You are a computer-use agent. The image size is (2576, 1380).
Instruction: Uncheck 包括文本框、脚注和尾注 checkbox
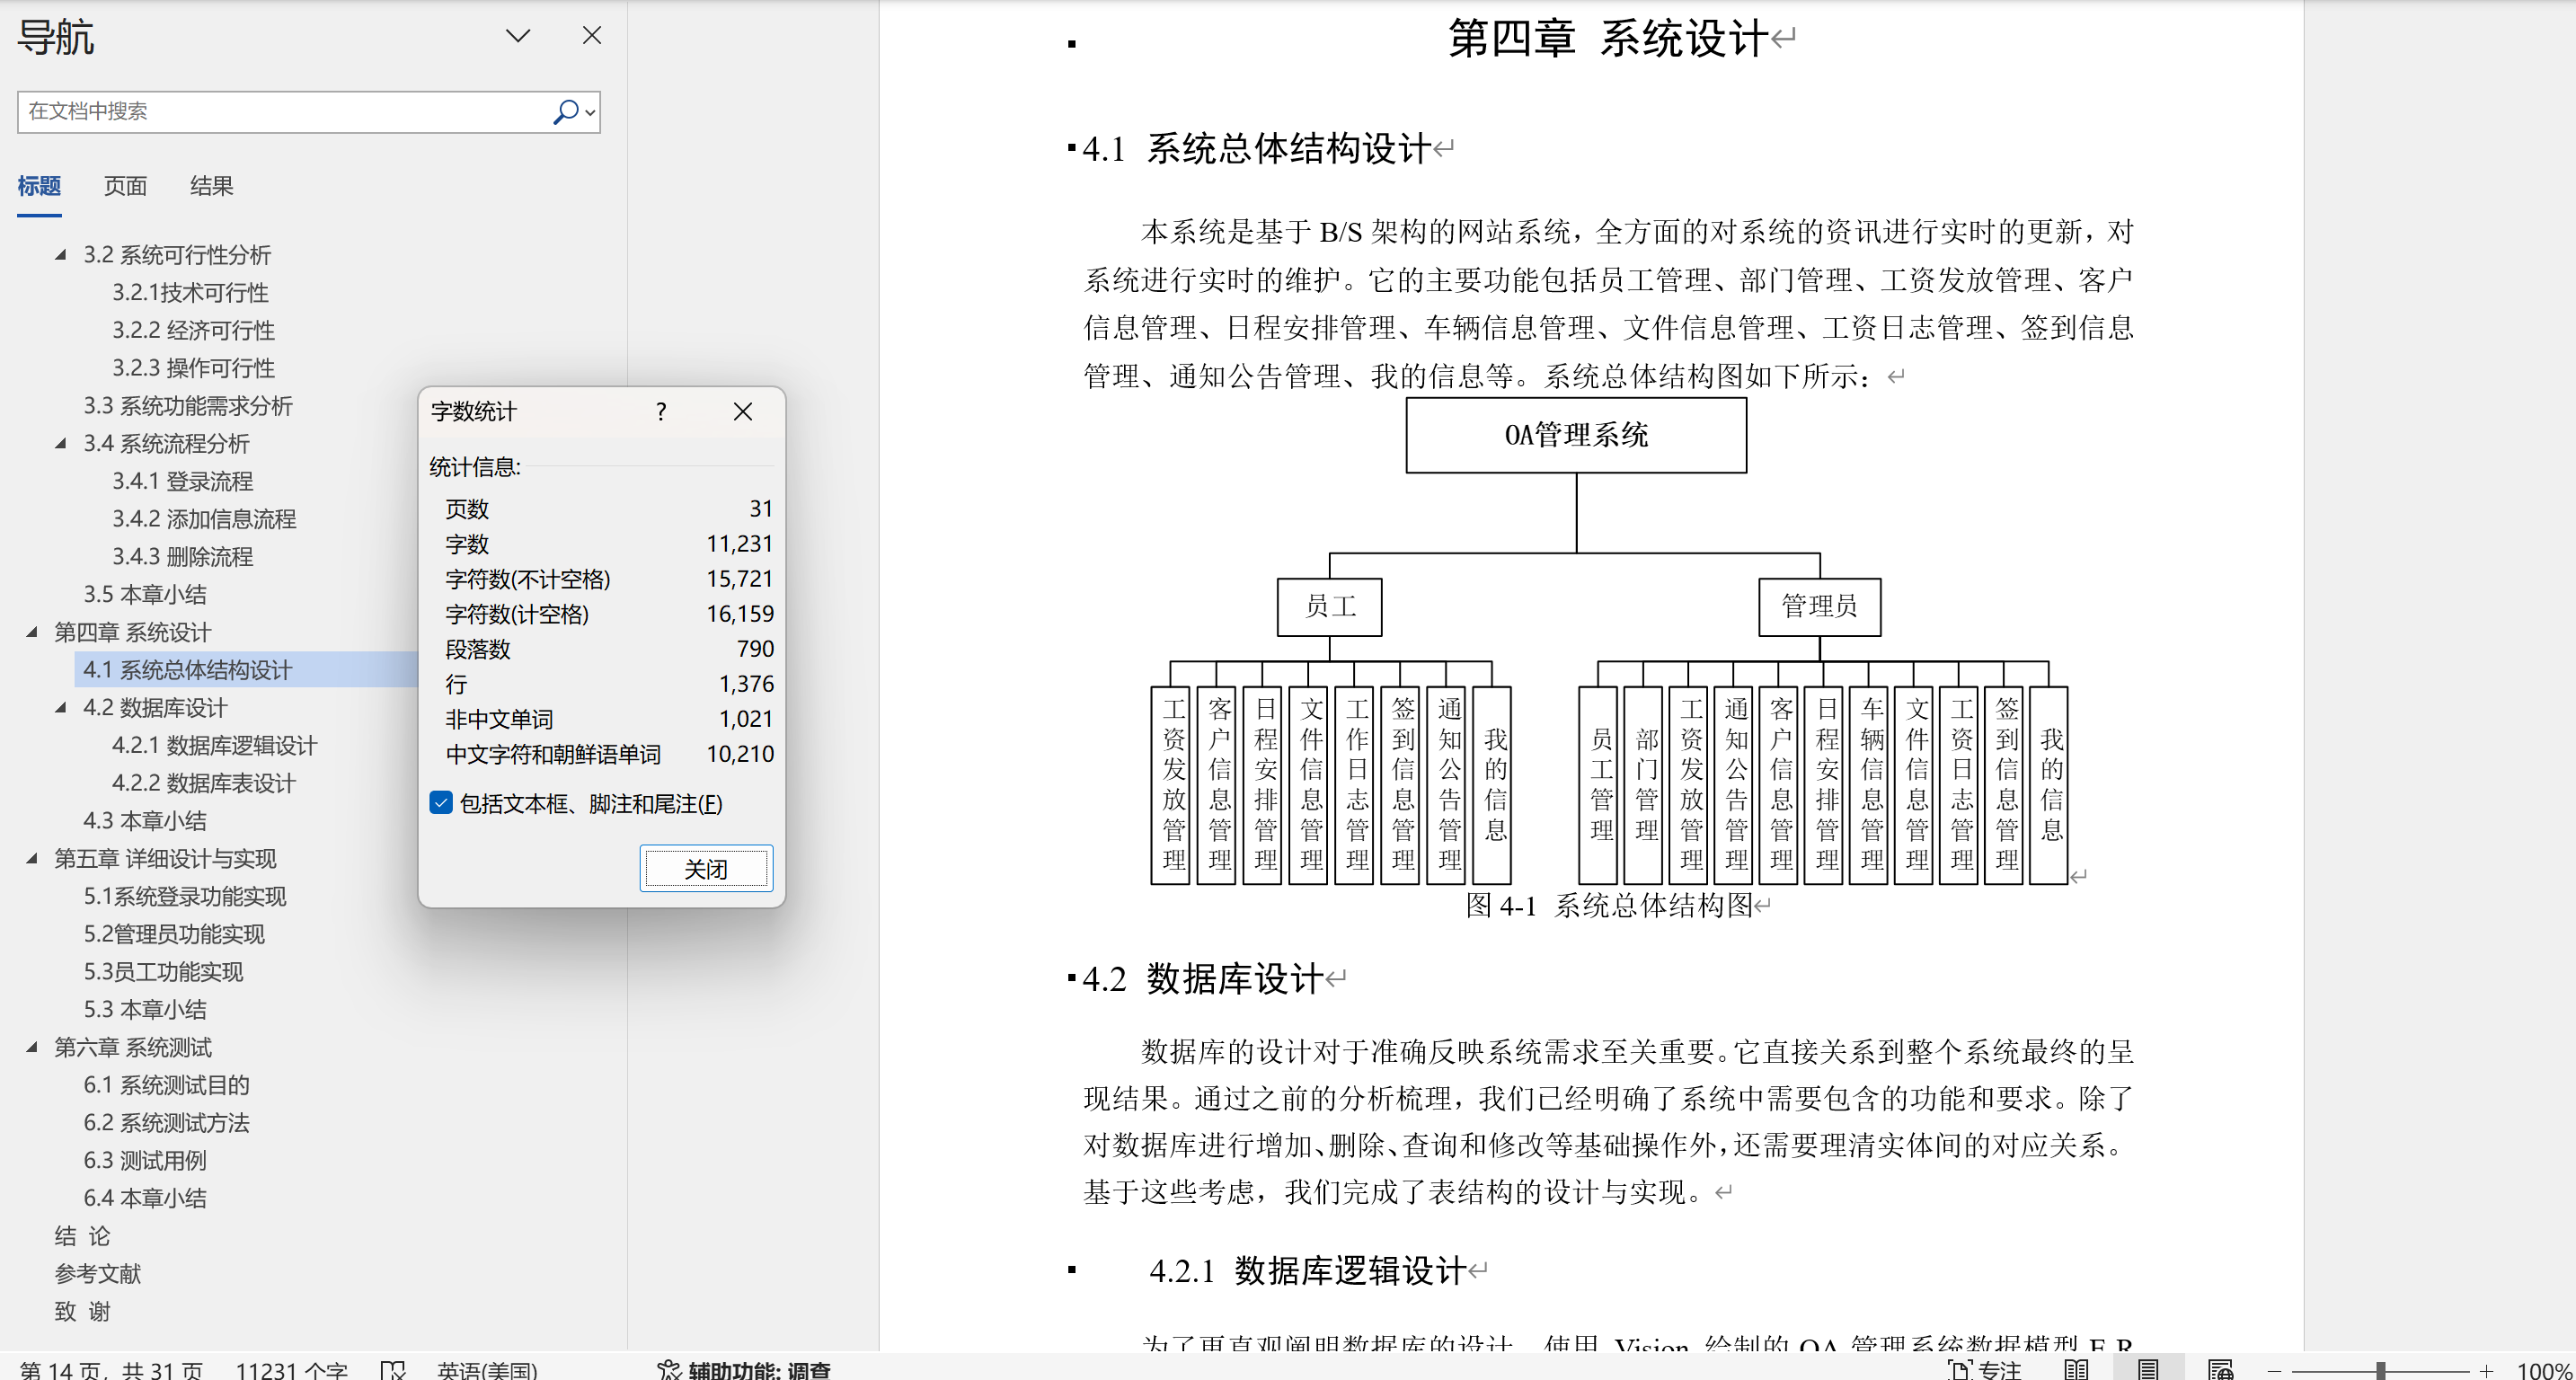point(441,803)
